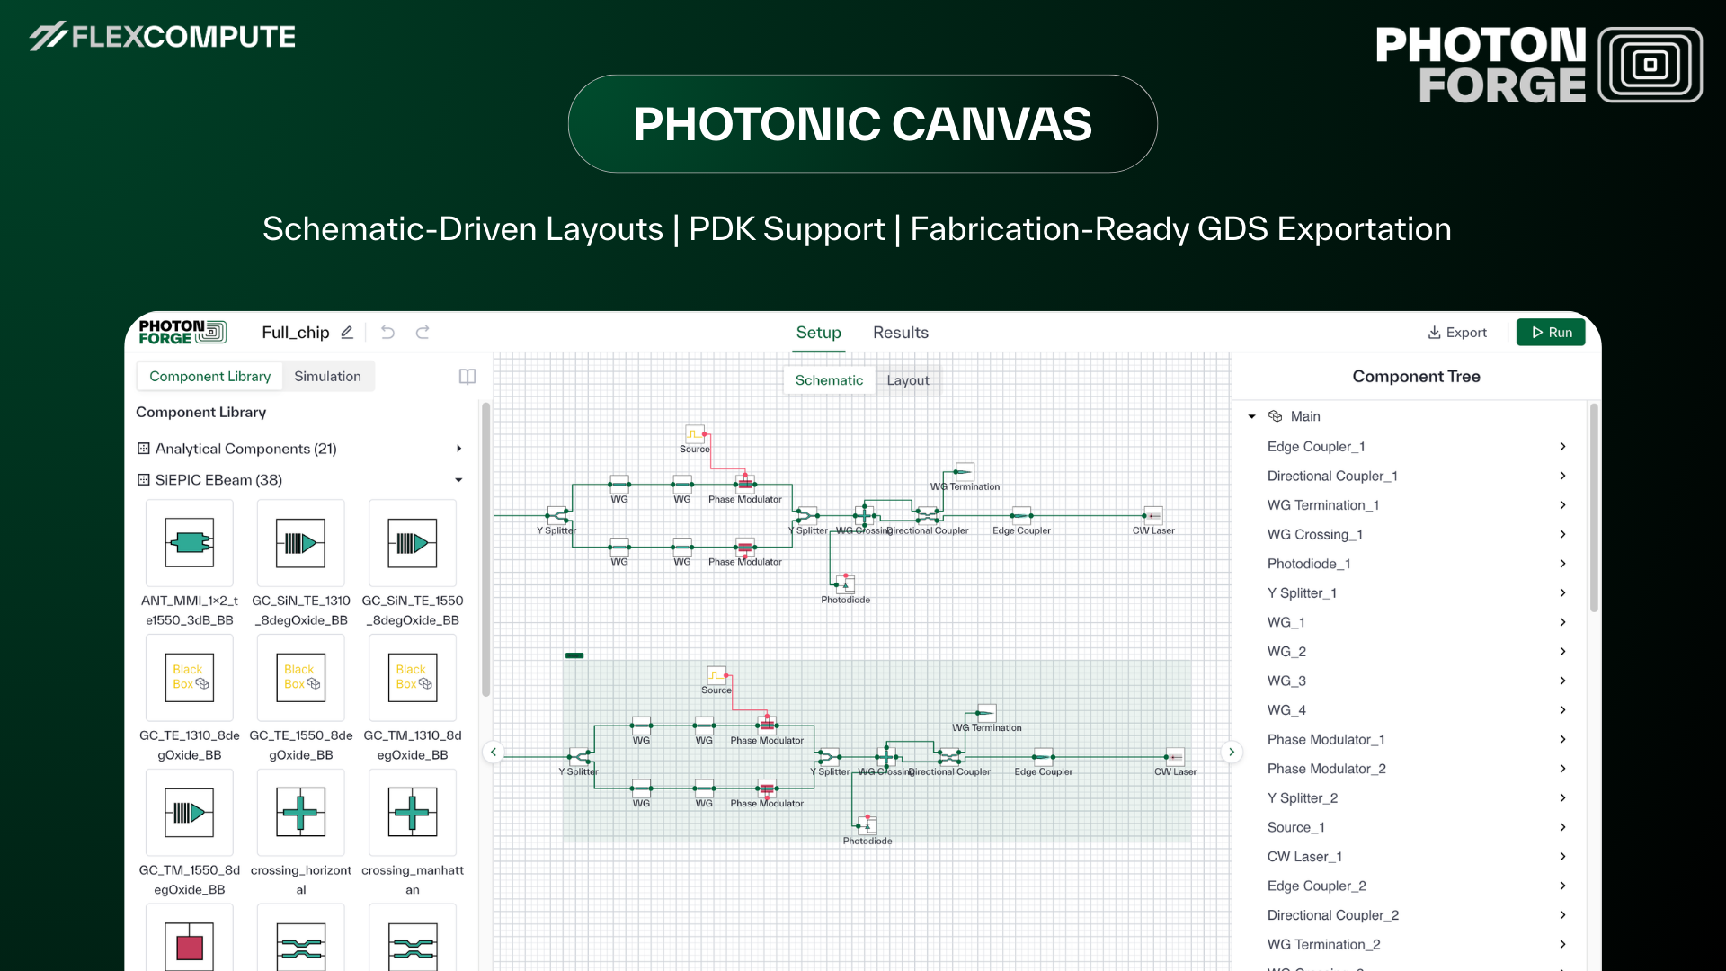The width and height of the screenshot is (1726, 971).
Task: Click the left arrow on the schematic canvas
Action: tap(493, 752)
